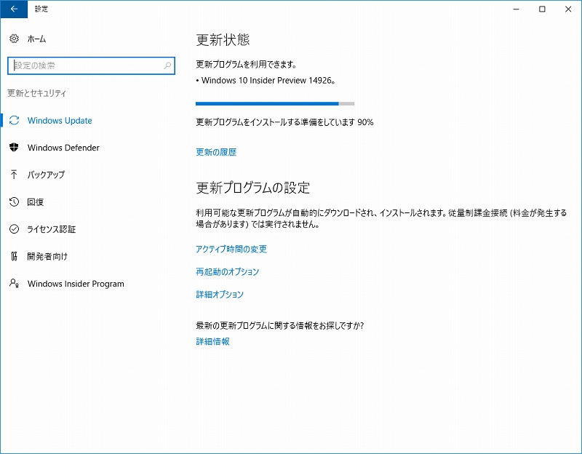Screen dimensions: 582x454
Task: Open 再起動のオプション link
Action: [x=227, y=271]
